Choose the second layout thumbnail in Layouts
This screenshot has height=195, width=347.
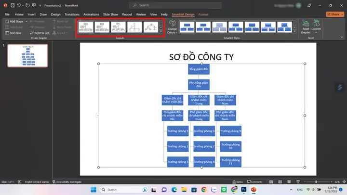click(102, 27)
